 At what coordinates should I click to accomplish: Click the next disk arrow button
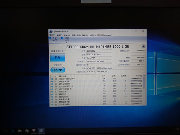point(144,46)
